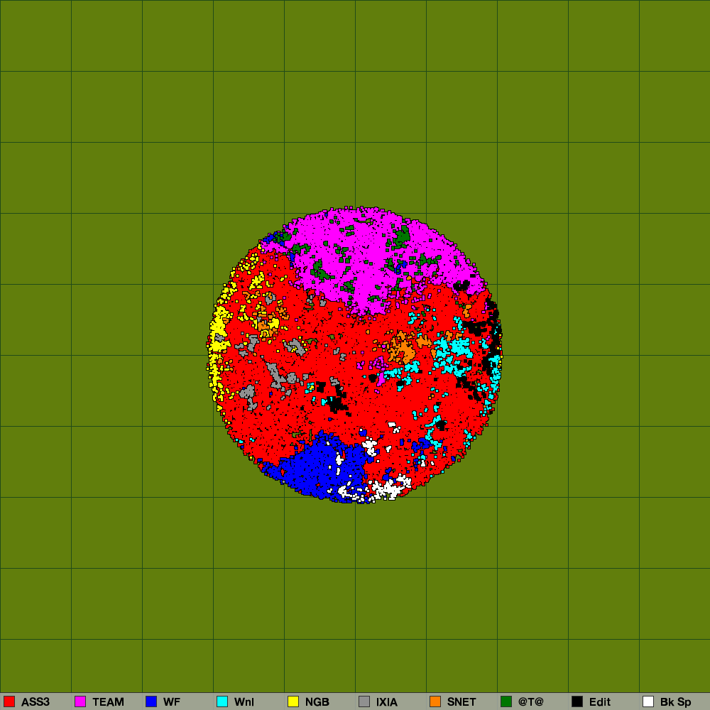Select the black Edit legend swatch
The image size is (710, 710).
pyautogui.click(x=577, y=701)
